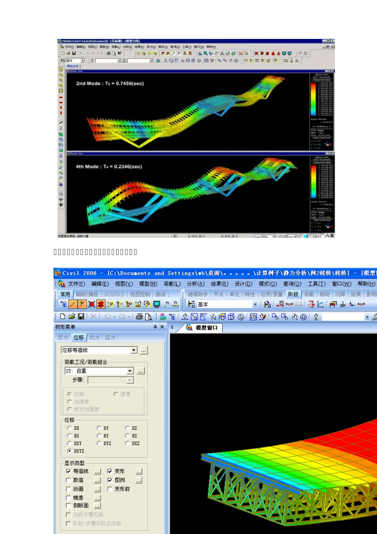Open the 分析(A) menu
The width and height of the screenshot is (377, 534).
click(x=196, y=284)
